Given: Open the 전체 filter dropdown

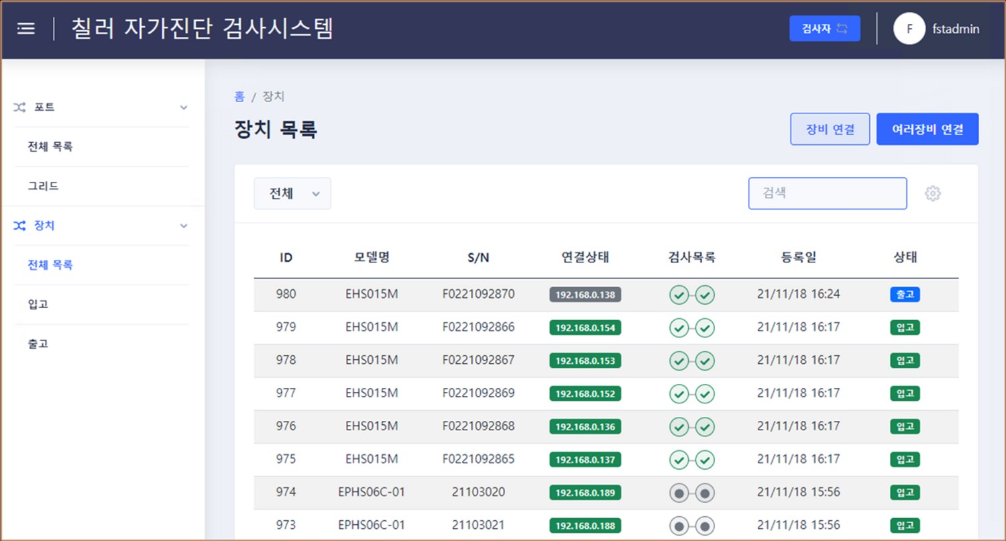Looking at the screenshot, I should tap(292, 193).
